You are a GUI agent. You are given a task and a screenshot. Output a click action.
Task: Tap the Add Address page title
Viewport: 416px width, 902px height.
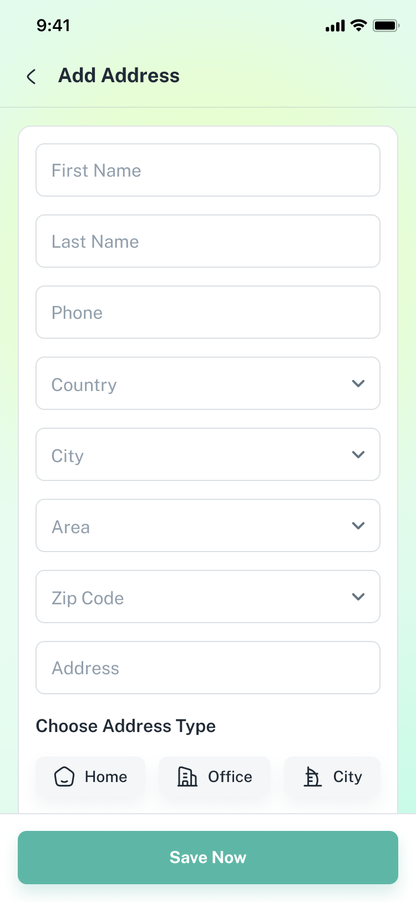[x=119, y=76]
